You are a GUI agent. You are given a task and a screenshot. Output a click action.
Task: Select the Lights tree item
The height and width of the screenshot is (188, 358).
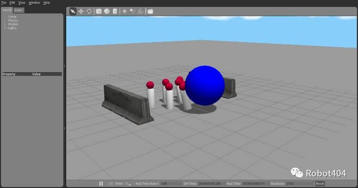point(12,28)
